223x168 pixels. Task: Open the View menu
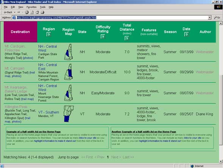[20, 7]
